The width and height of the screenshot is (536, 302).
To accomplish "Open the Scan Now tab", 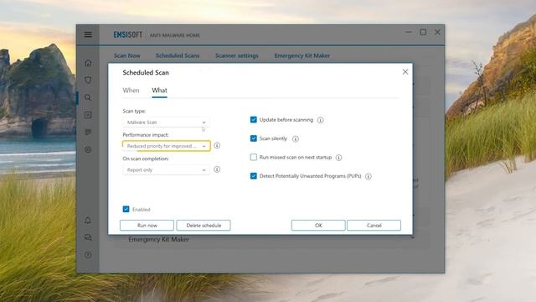I will coord(127,55).
